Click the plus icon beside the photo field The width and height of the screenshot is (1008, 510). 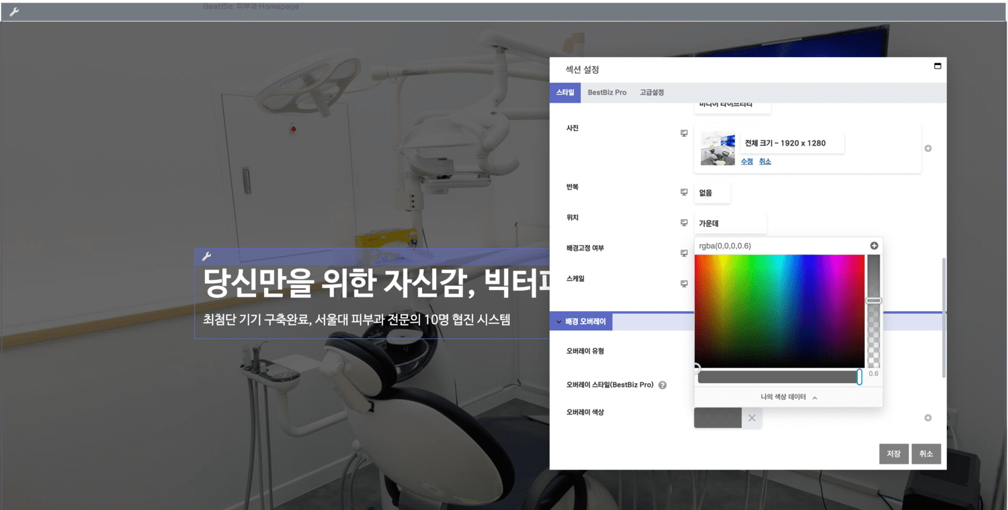[x=928, y=148]
